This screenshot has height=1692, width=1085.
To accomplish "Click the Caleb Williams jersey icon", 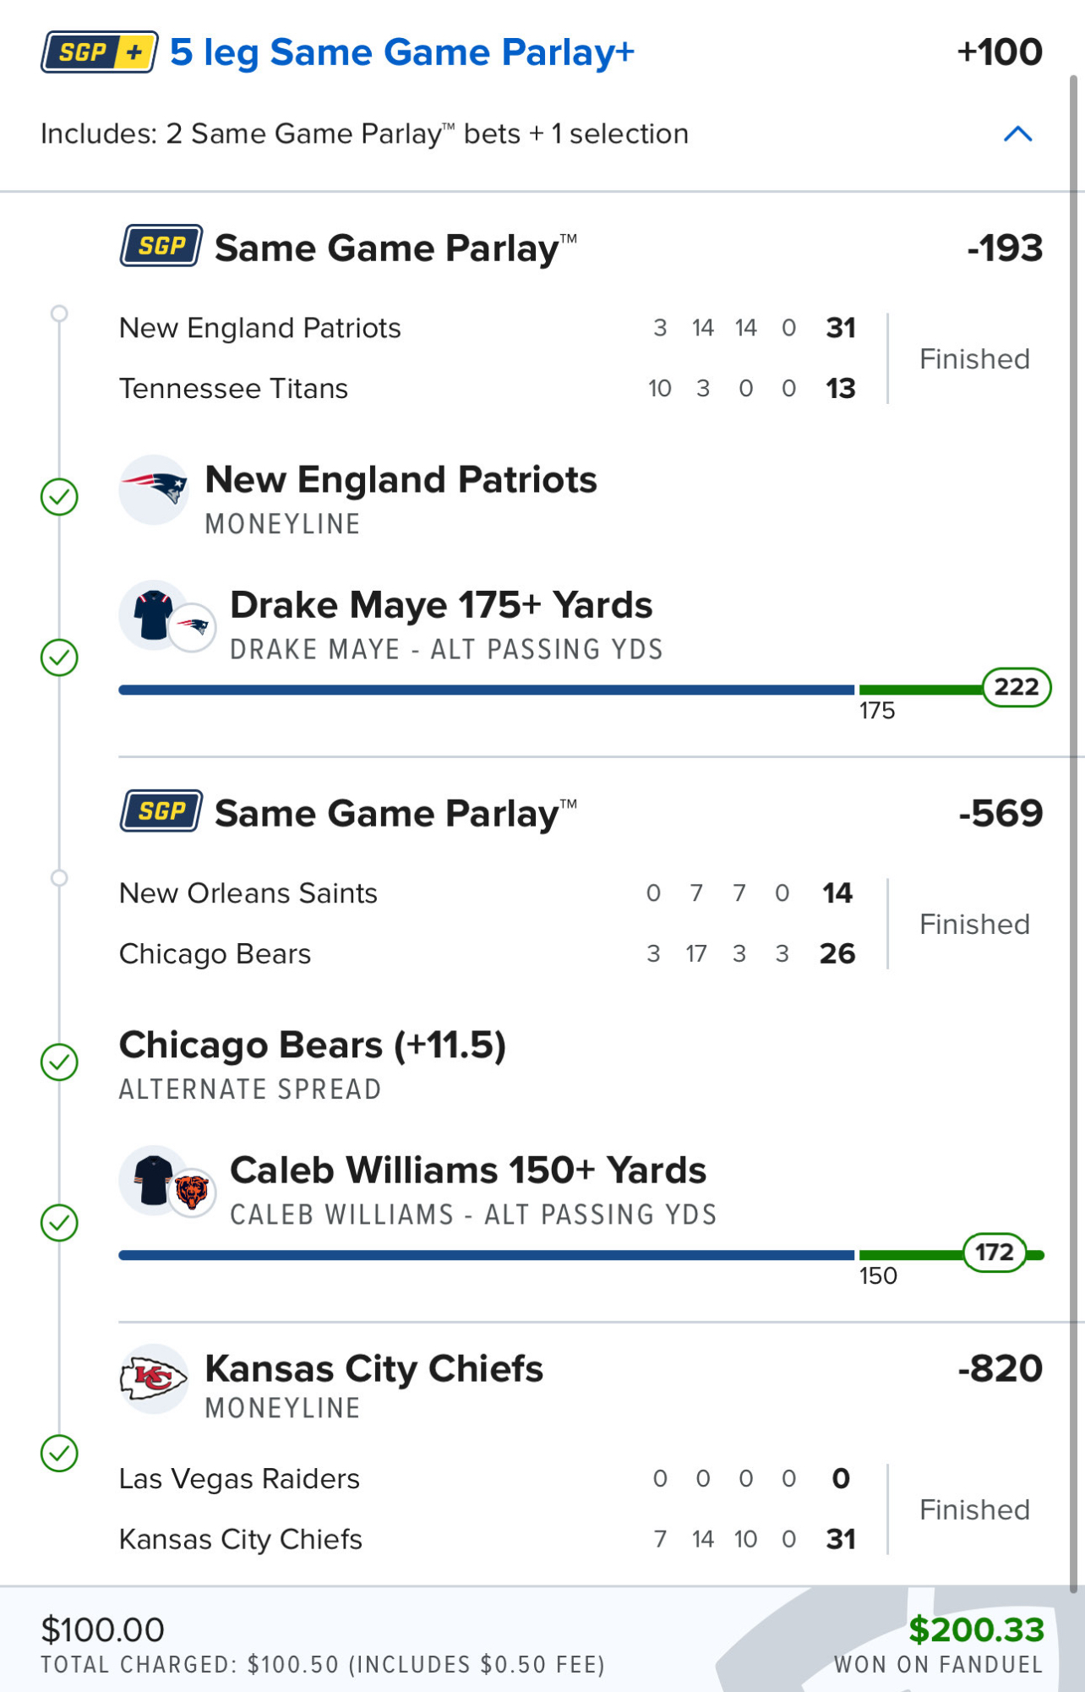I will pyautogui.click(x=153, y=1179).
